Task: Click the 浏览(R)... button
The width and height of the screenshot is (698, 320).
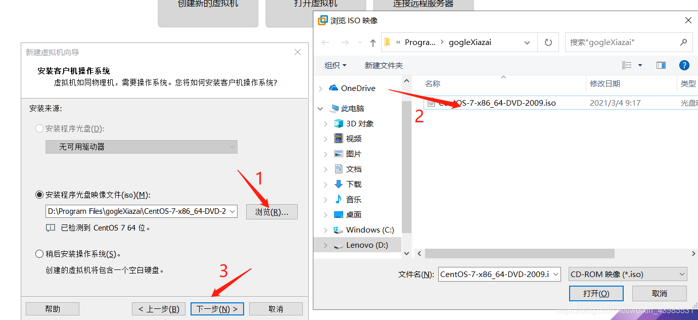Action: click(x=272, y=212)
